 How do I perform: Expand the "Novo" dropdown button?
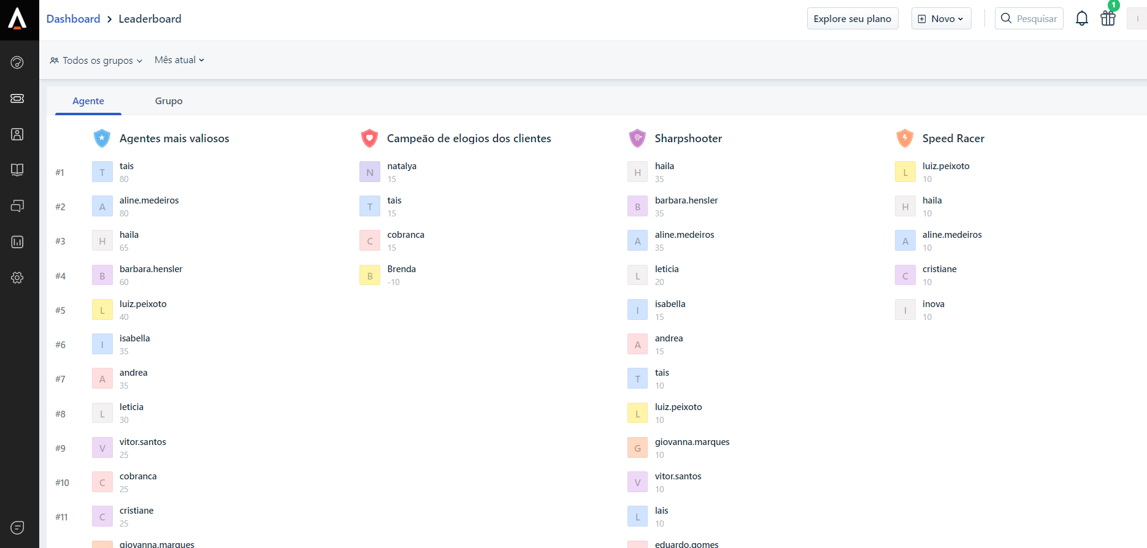[x=941, y=19]
